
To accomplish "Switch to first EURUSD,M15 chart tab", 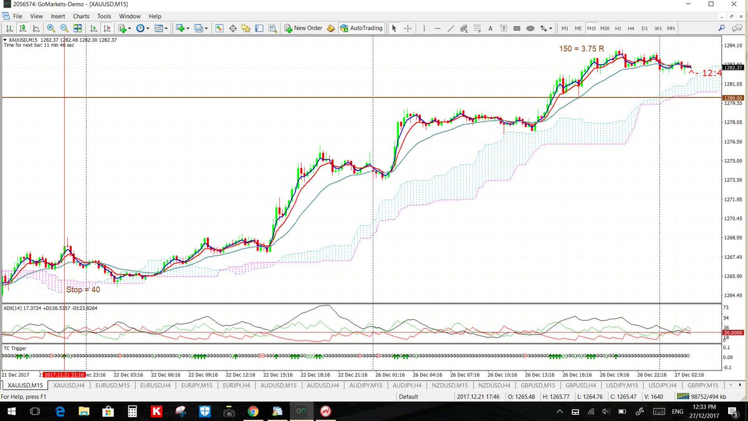I will click(113, 385).
